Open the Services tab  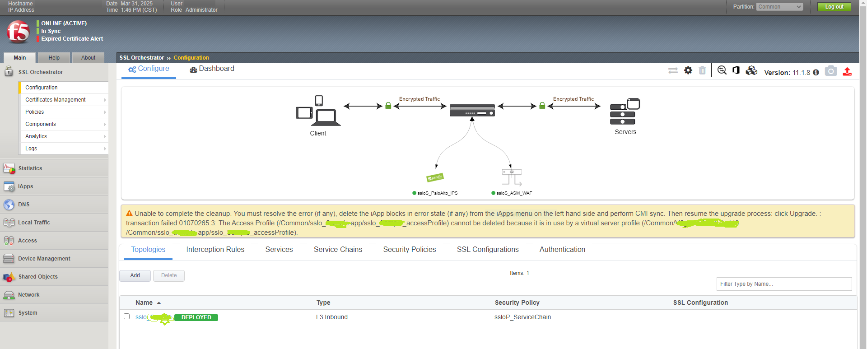click(279, 250)
